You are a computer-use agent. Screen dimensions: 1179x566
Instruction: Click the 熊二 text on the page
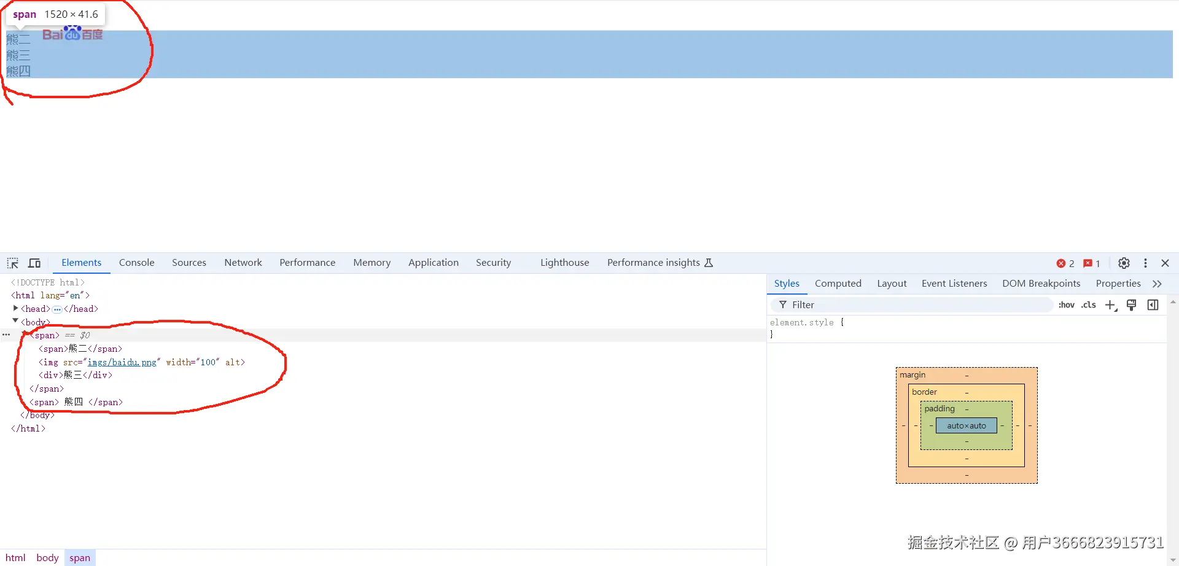(x=18, y=39)
